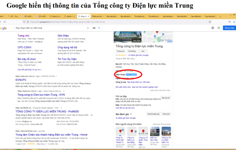Screen dimensions: 236x150
Task: Click 'Xem tất cả câu hỏi (63)'
Action: 125,108
